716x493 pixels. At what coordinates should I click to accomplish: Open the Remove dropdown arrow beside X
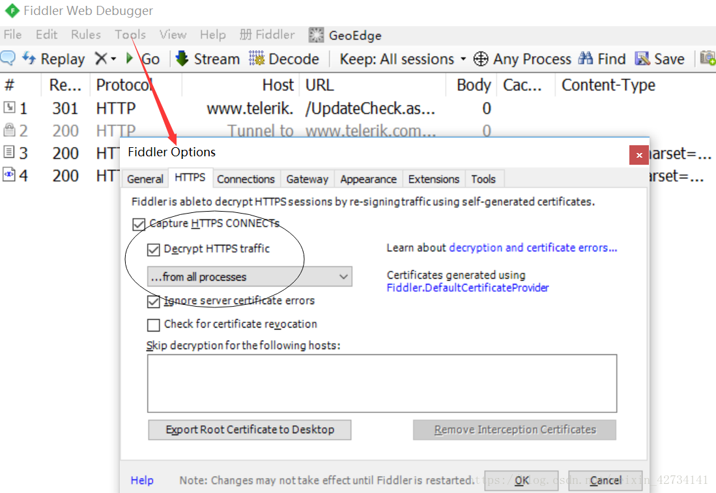[113, 59]
